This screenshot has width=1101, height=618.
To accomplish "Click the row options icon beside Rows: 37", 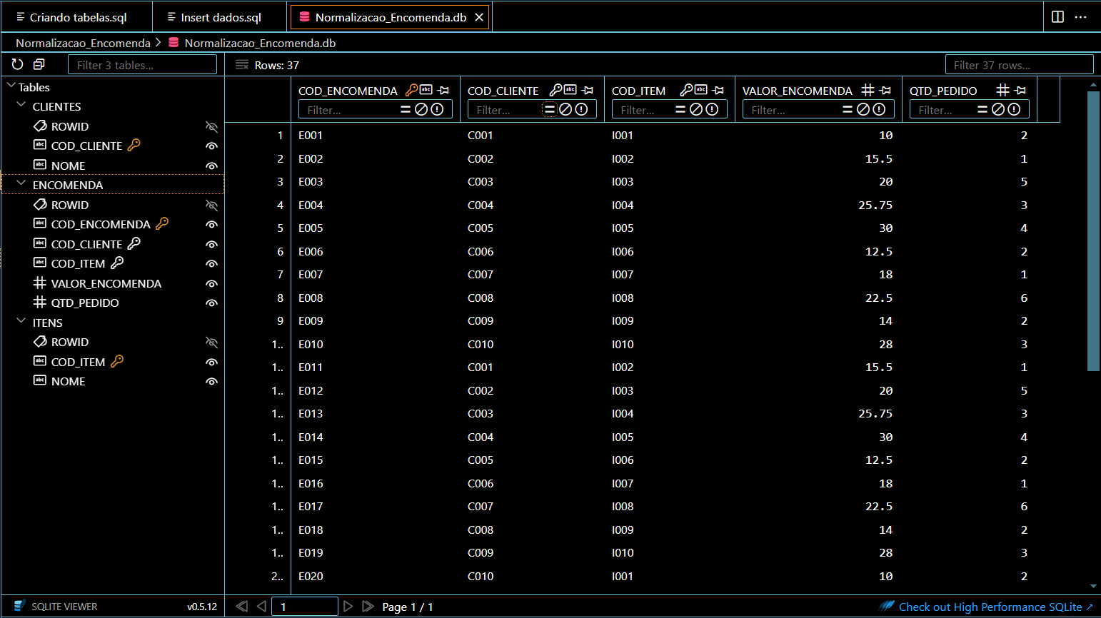I will 242,65.
